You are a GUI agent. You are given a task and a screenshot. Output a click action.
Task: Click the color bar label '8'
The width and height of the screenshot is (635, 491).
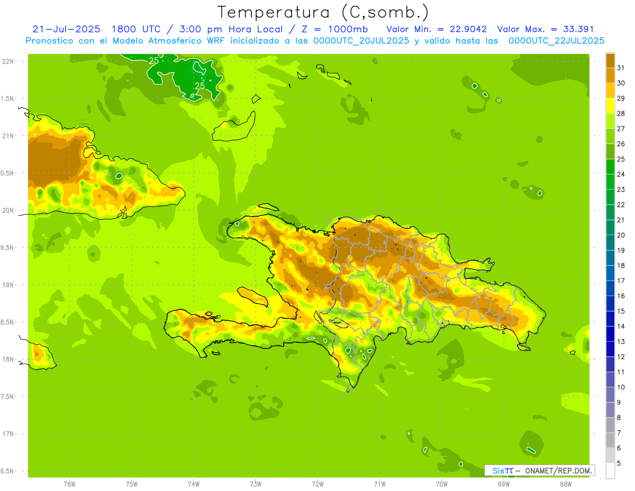point(619,418)
